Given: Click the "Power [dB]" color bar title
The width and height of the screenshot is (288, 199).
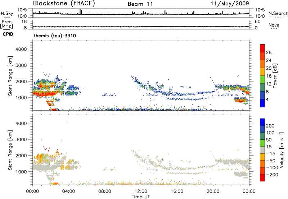Looking at the screenshot, I should click(275, 76).
